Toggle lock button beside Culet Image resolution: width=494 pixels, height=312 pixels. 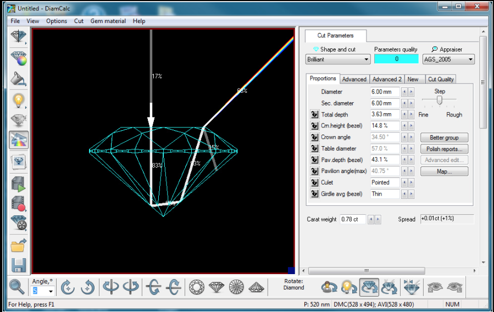click(314, 182)
